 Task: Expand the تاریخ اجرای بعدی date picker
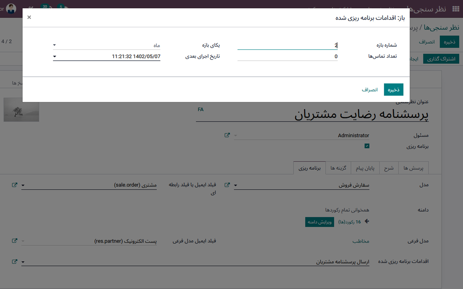tap(54, 56)
